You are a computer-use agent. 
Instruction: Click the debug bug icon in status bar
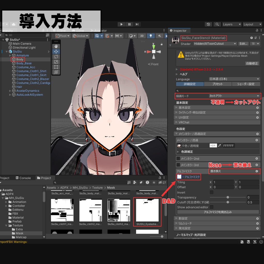click(x=242, y=242)
